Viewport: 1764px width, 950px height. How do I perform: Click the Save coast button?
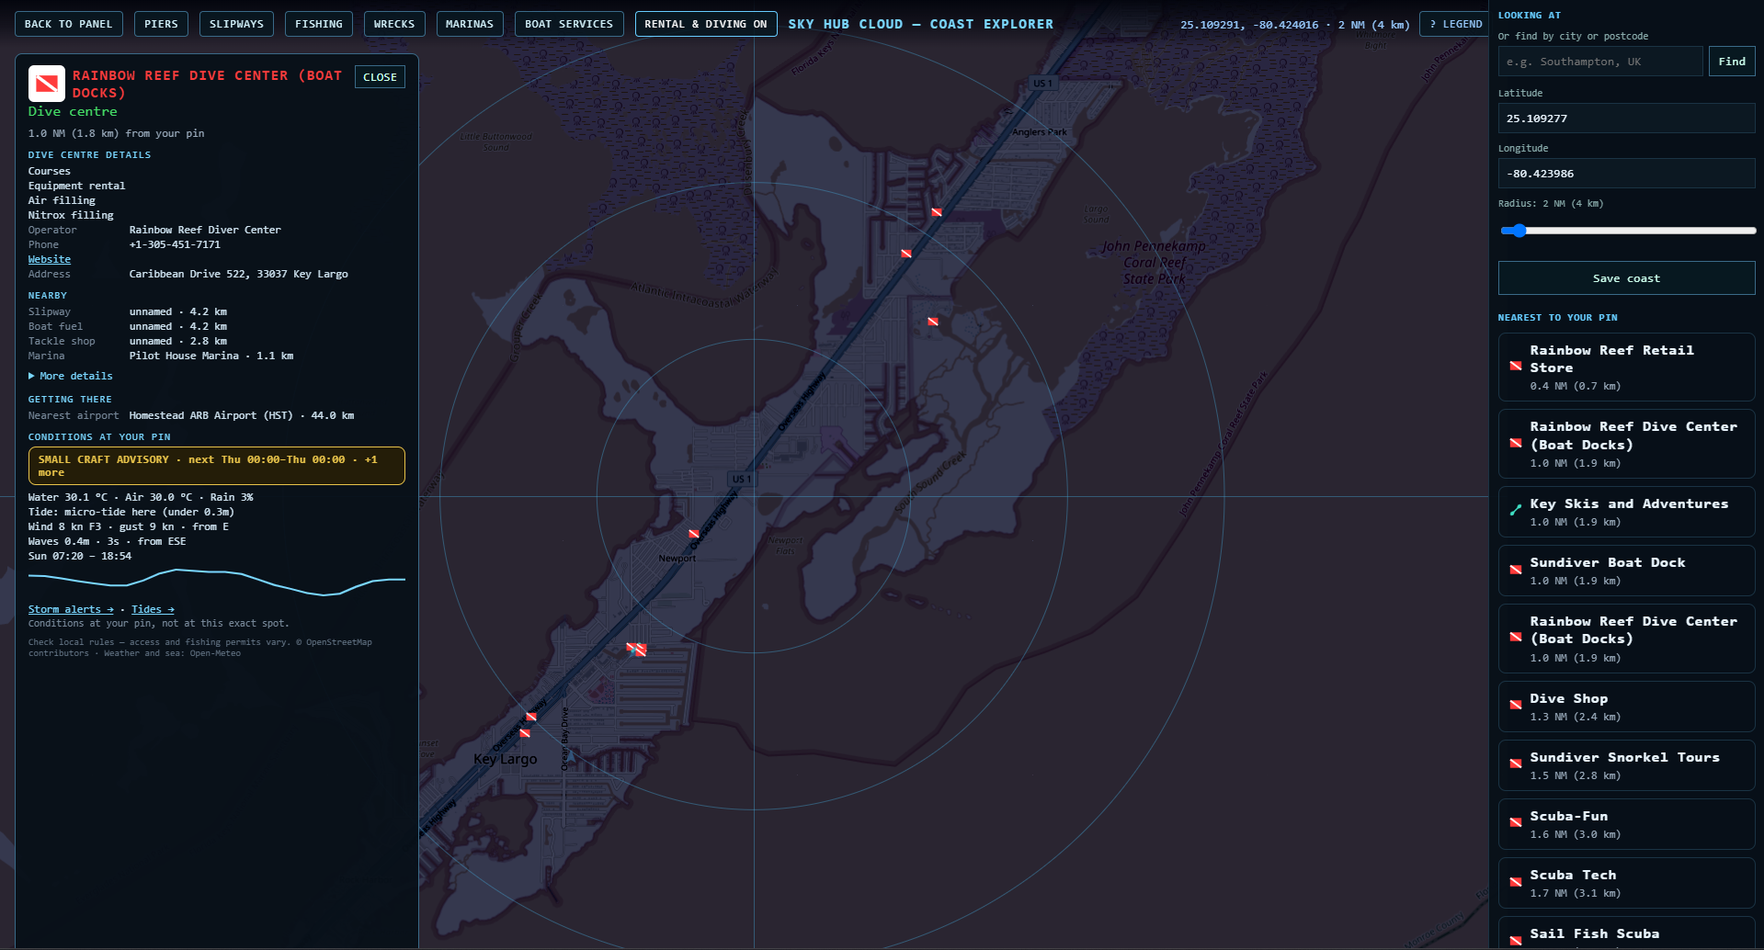(1626, 278)
